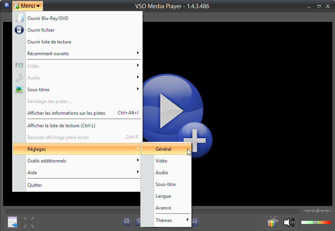Image resolution: width=335 pixels, height=231 pixels.
Task: Mute audio with the speaker icon
Action: (x=289, y=222)
